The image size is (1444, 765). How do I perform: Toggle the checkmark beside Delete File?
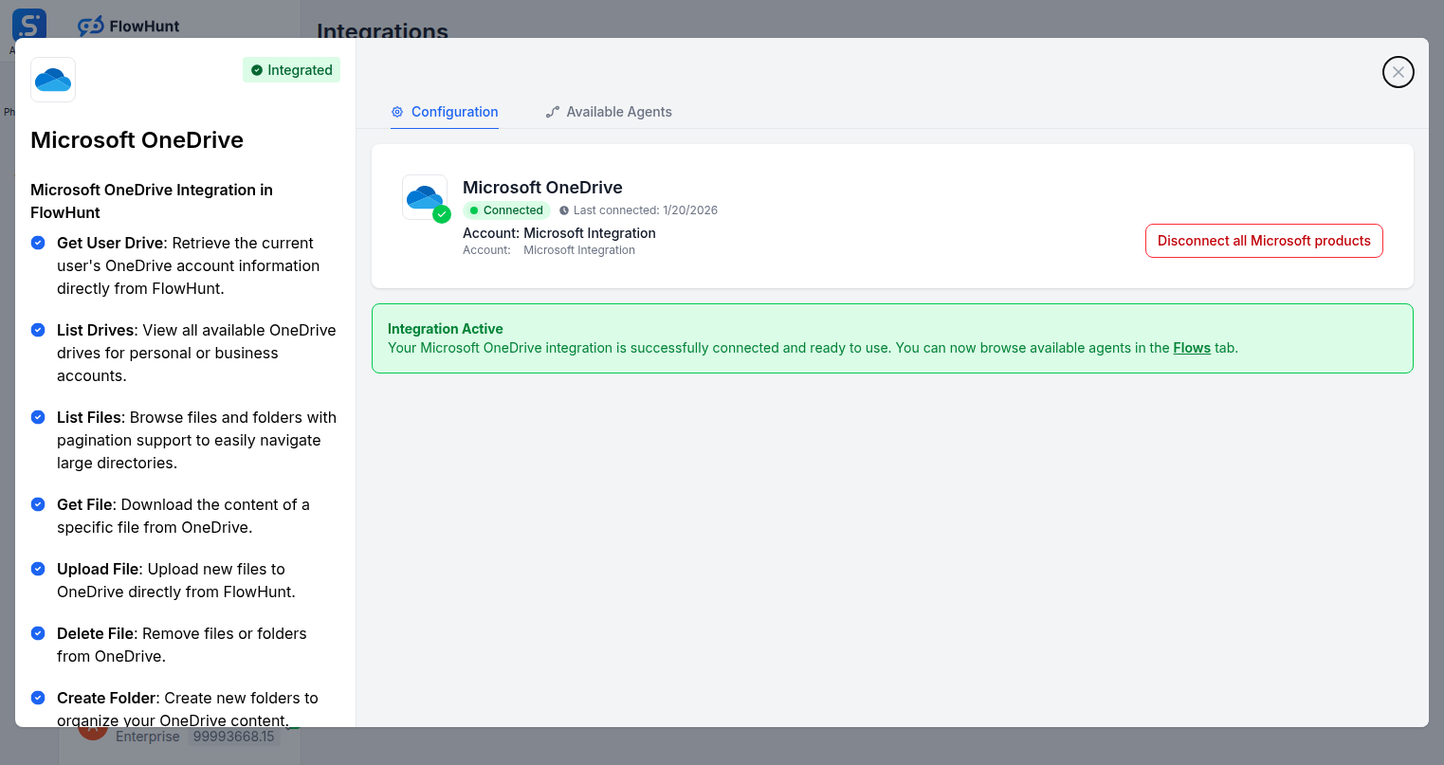38,633
